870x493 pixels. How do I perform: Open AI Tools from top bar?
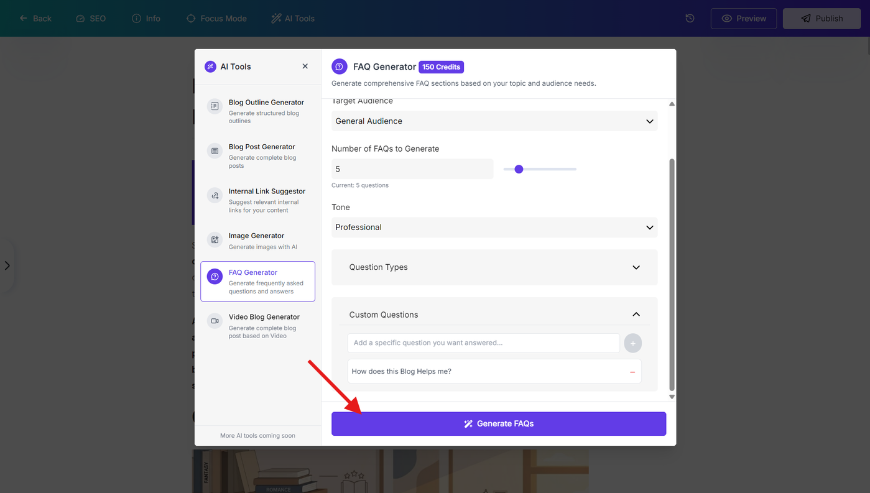coord(293,19)
